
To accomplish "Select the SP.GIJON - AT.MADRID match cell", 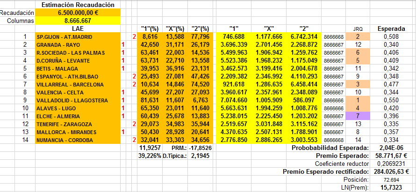I will pyautogui.click(x=78, y=37).
